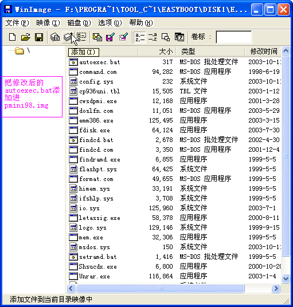Sort files descending with z-a icon
The height and width of the screenshot is (307, 293).
tap(153, 37)
